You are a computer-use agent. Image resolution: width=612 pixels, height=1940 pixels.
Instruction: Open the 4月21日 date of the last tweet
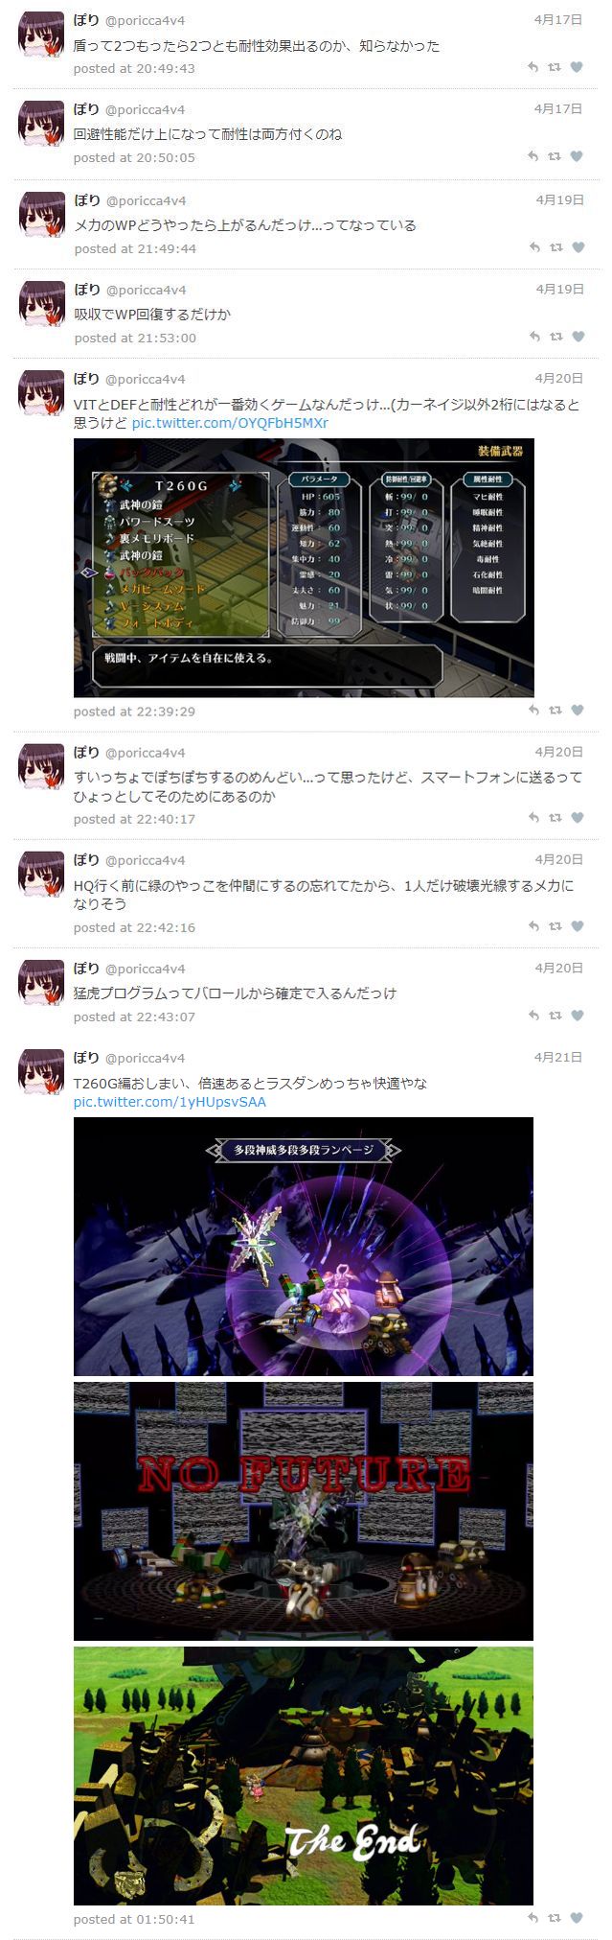558,1057
